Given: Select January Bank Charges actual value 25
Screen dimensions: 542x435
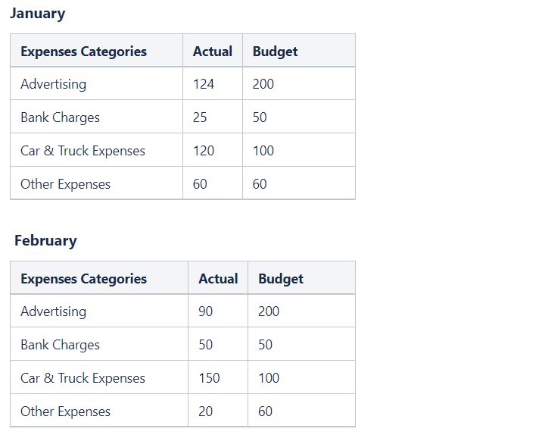Looking at the screenshot, I should click(200, 117).
